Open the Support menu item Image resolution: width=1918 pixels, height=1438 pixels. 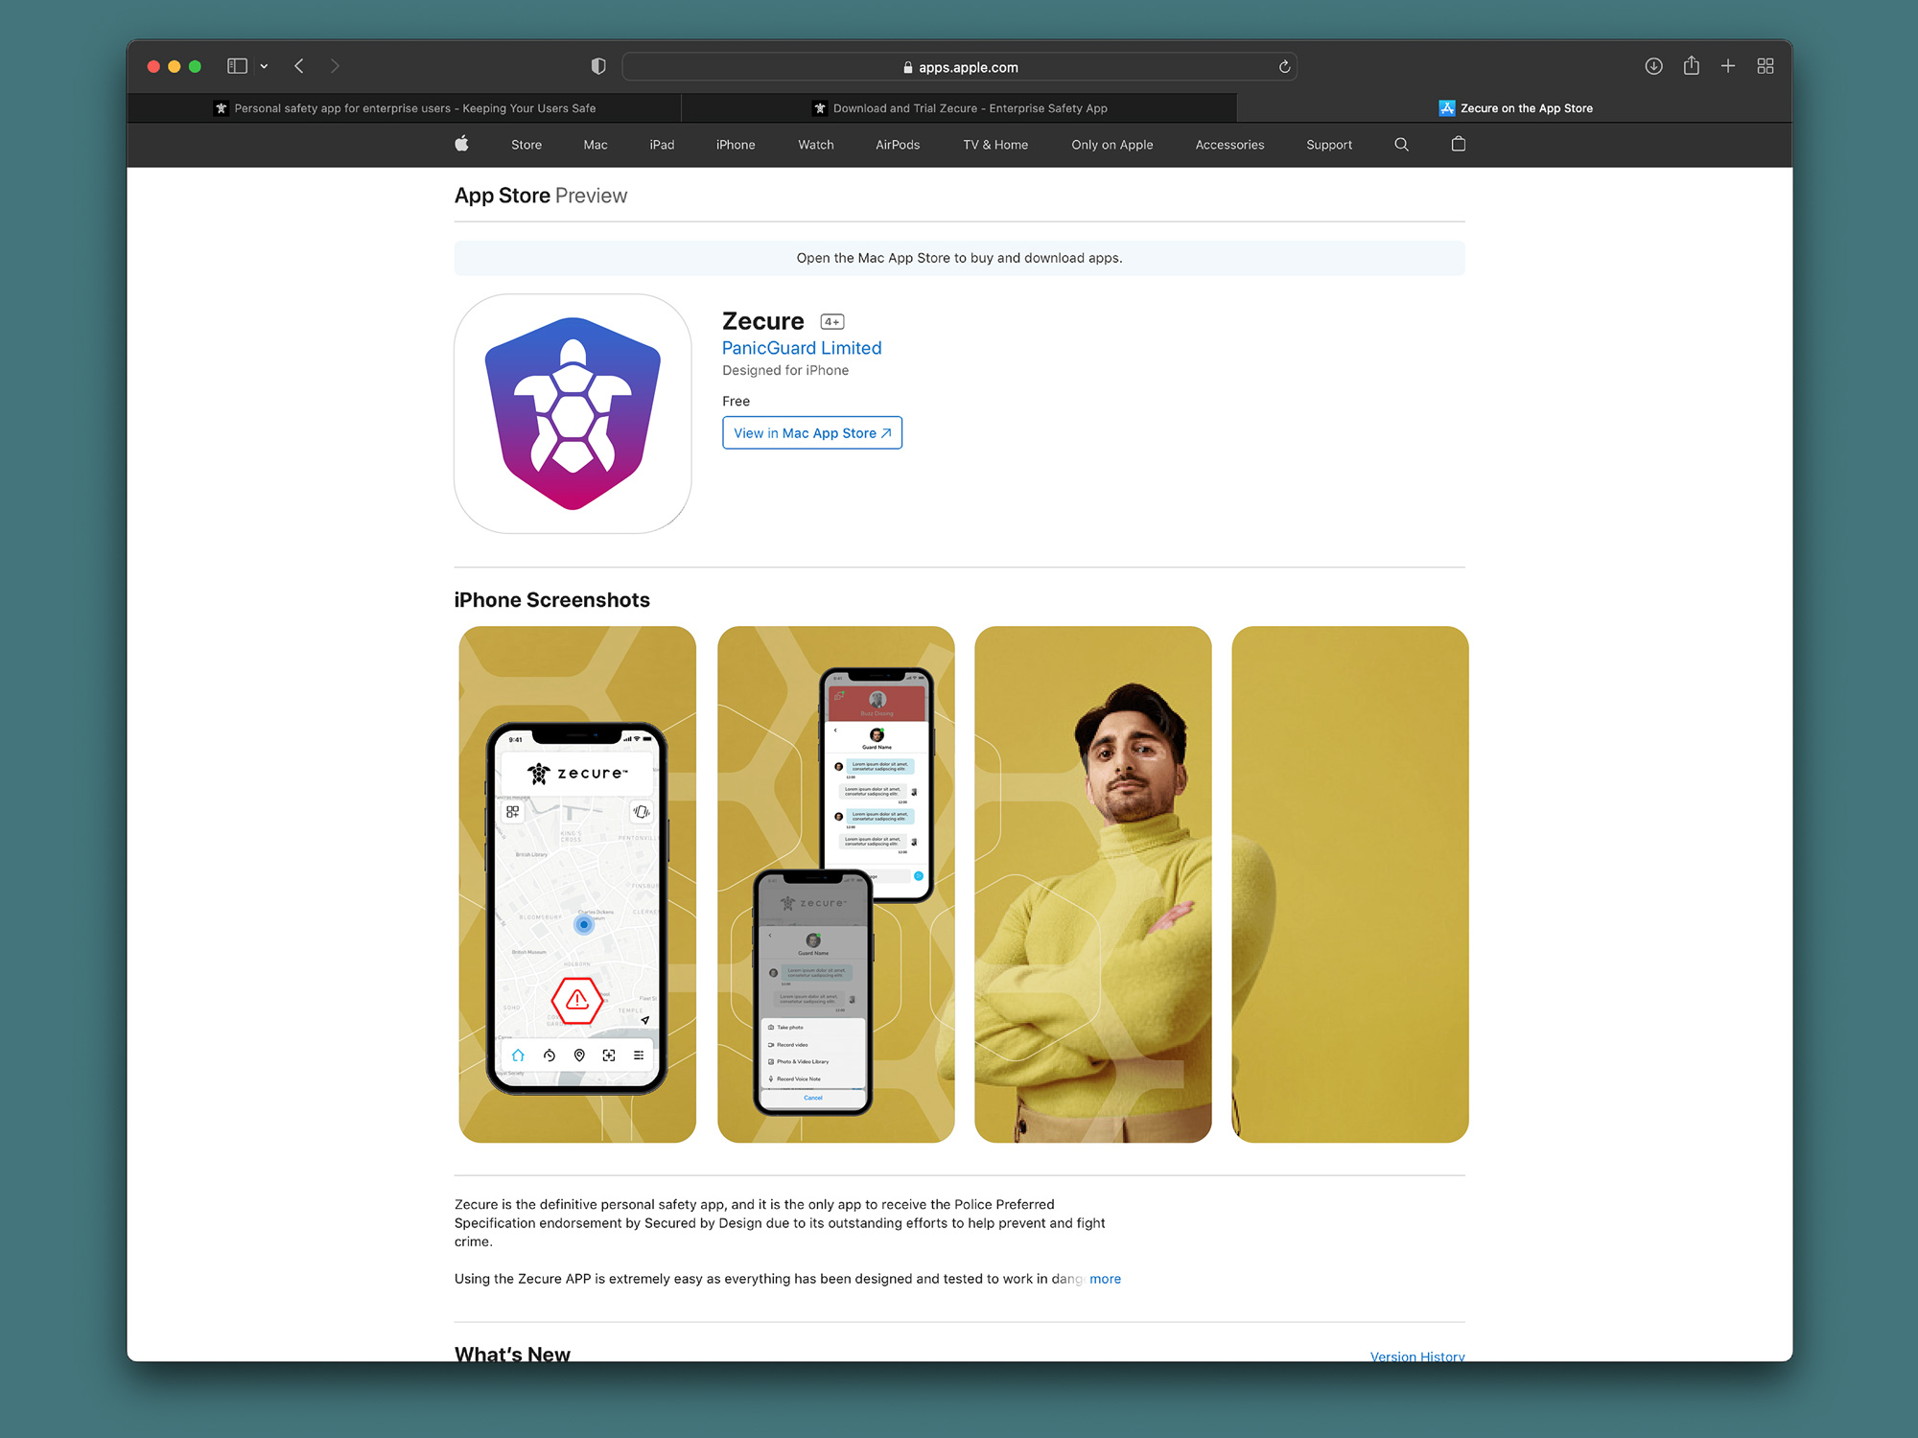point(1329,145)
